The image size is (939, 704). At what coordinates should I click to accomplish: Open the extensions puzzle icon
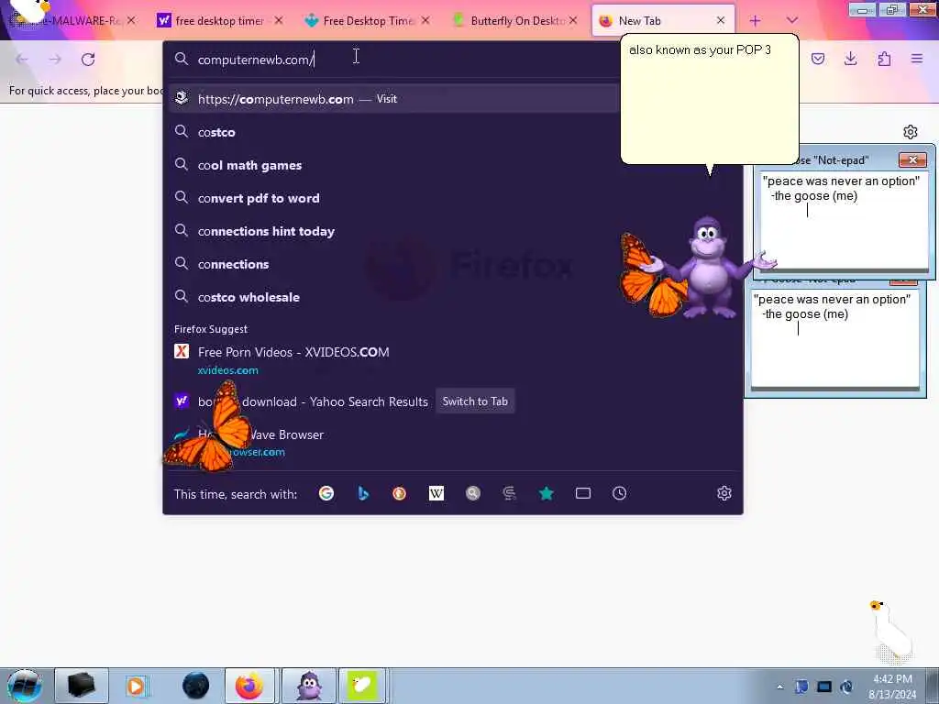tap(884, 59)
